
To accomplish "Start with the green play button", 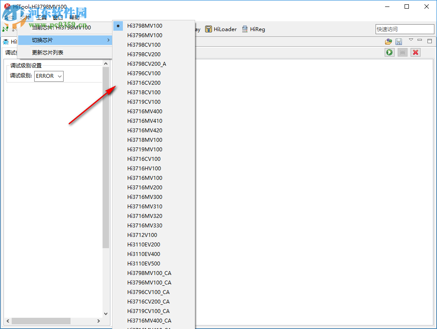I will 389,52.
